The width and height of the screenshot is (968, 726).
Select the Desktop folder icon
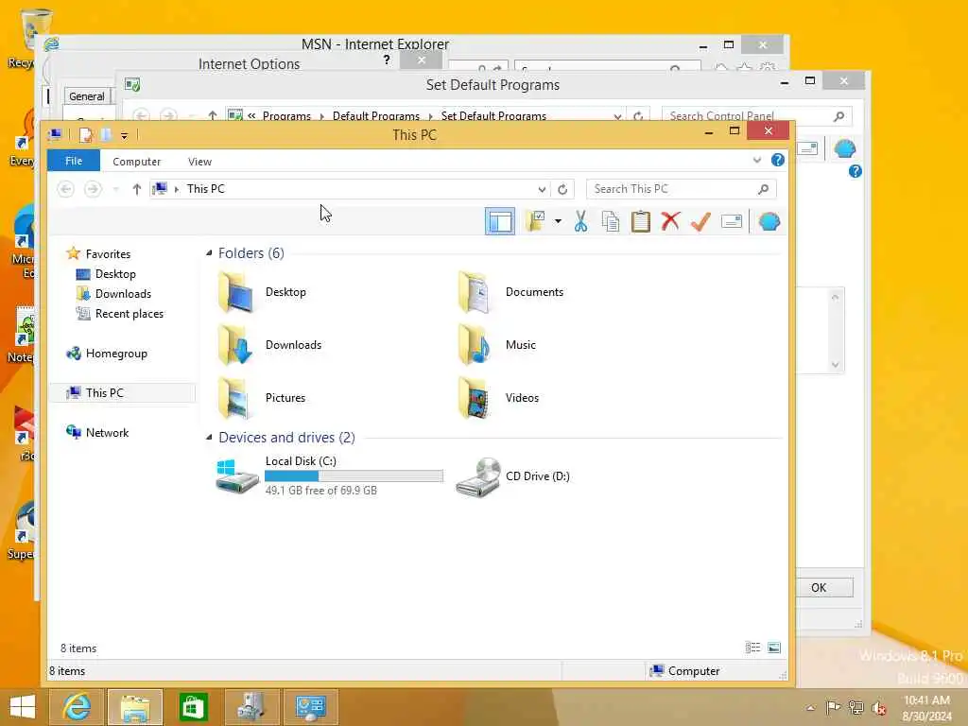[x=235, y=292]
